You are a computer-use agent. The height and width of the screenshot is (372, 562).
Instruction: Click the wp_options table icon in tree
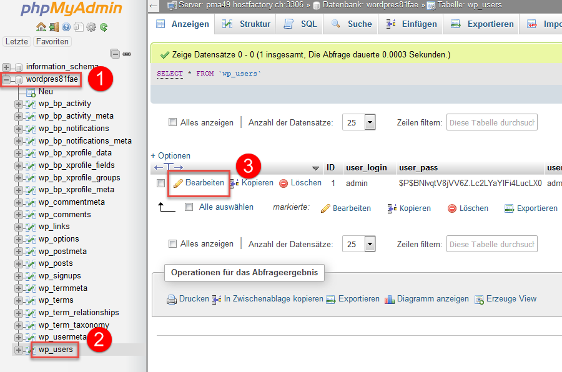(31, 240)
